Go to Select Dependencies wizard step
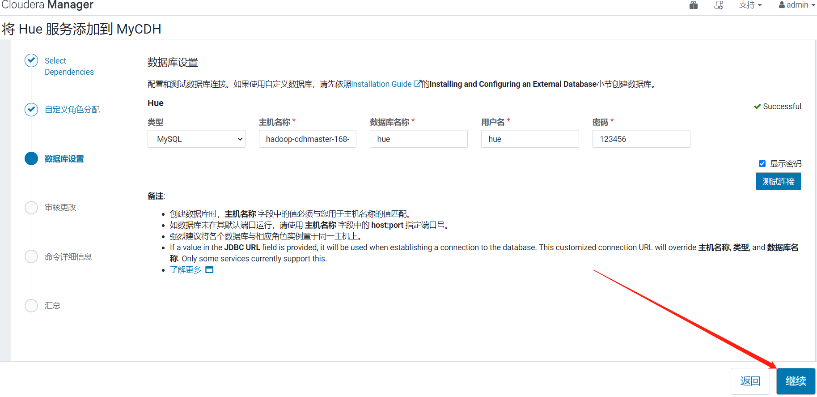Image resolution: width=817 pixels, height=397 pixels. pos(69,66)
